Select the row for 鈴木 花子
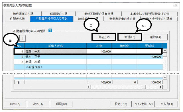The height and width of the screenshot is (112, 183). coord(88,57)
